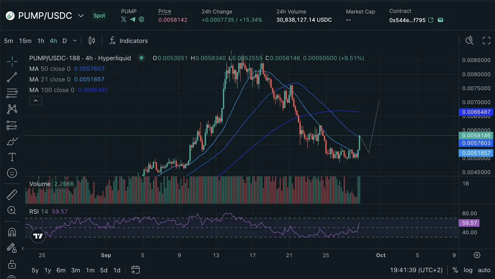Viewport: 495px width, 279px height.
Task: Toggle magnet mode for drawings
Action: coord(12,232)
